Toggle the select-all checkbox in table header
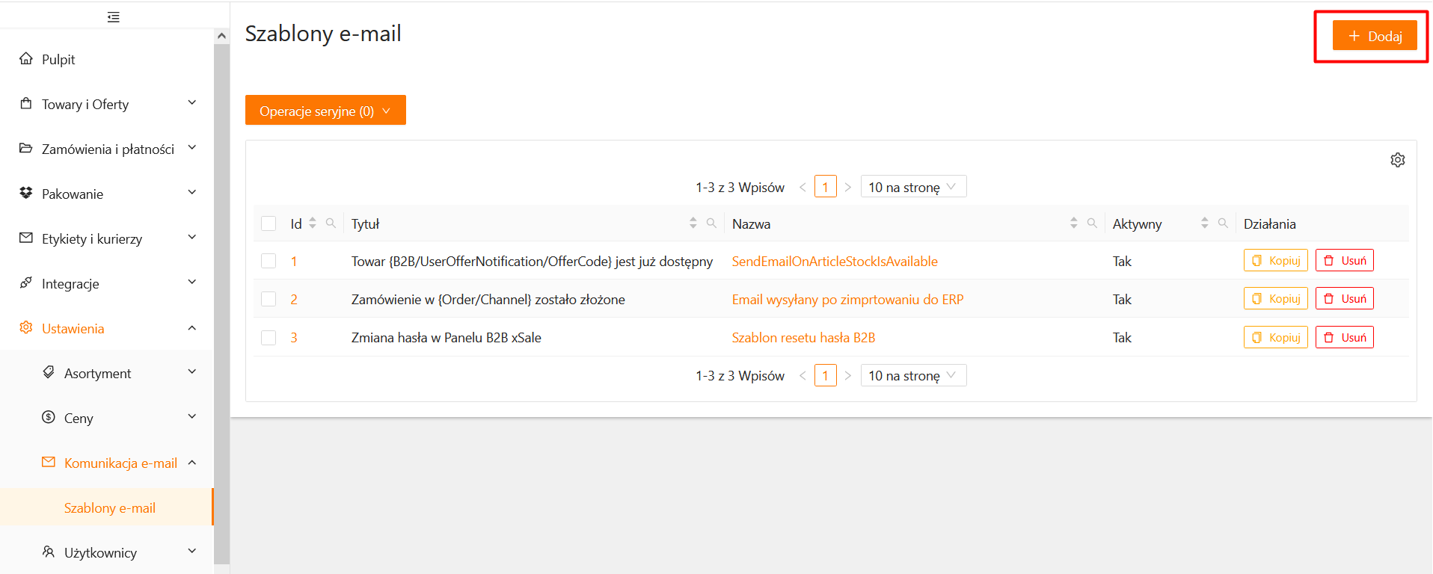 point(269,223)
